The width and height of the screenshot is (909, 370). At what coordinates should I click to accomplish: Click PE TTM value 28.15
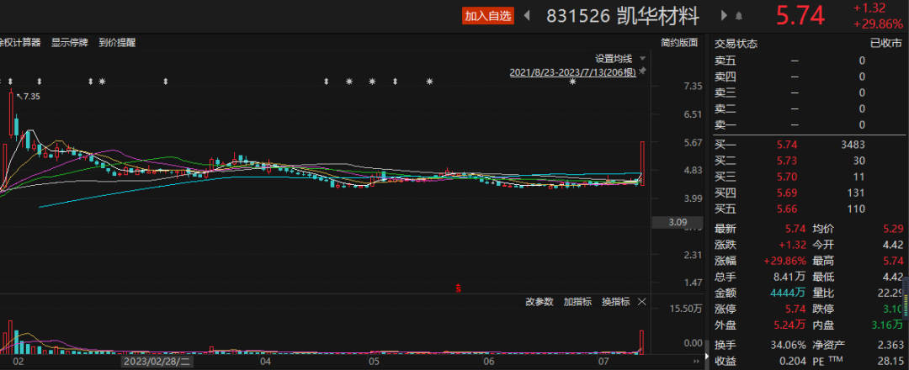(891, 362)
